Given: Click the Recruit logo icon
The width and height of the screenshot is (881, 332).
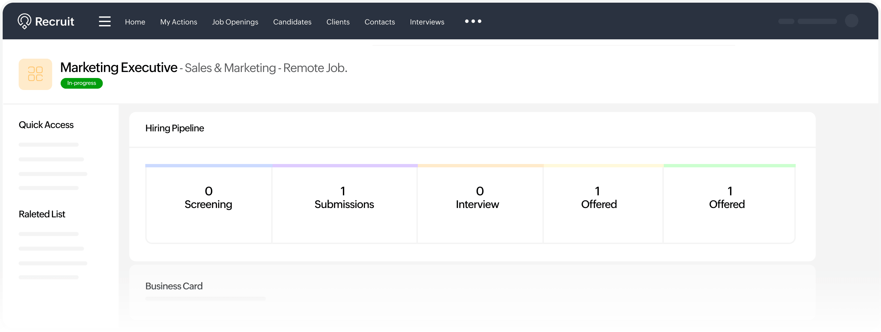Looking at the screenshot, I should tap(24, 21).
